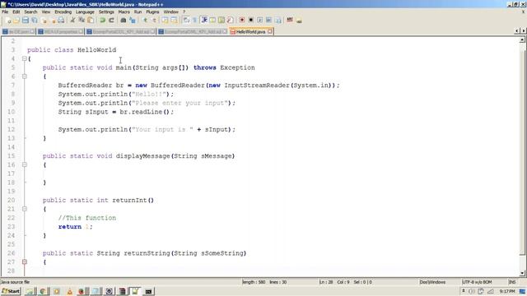Click the Zoom In toolbar icon
This screenshot has height=296, width=527.
pyautogui.click(x=145, y=21)
